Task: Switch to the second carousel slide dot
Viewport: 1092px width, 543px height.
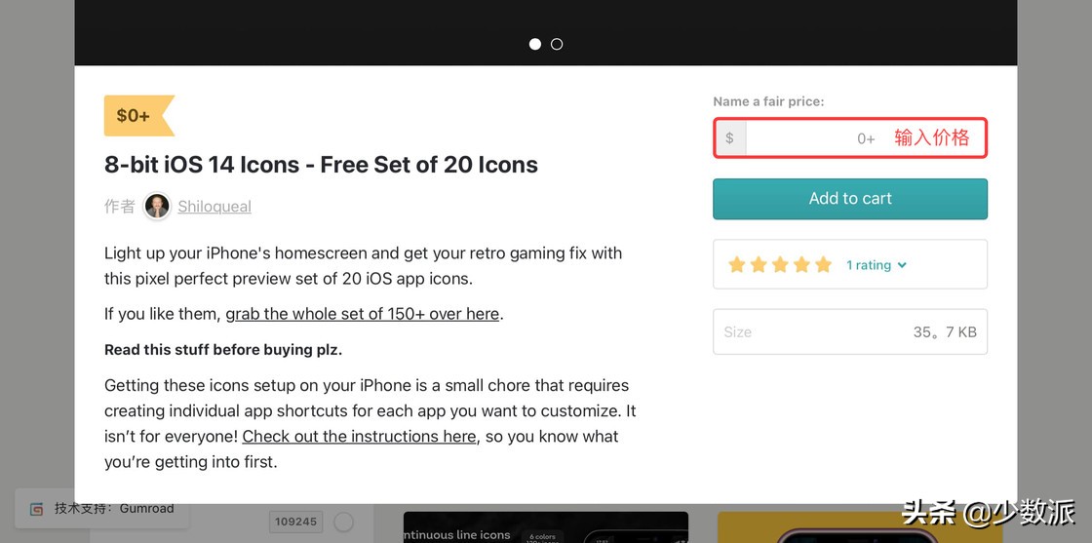Action: pyautogui.click(x=557, y=44)
